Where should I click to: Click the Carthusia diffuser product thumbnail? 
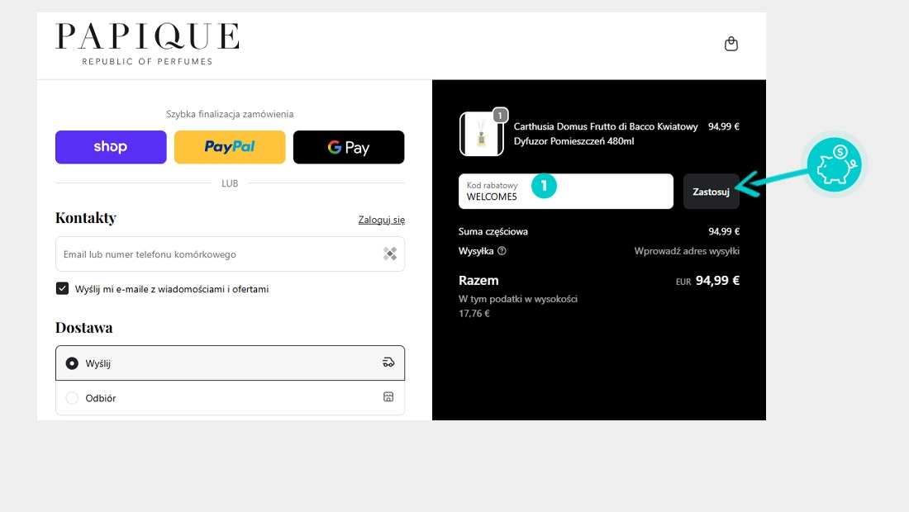[481, 134]
